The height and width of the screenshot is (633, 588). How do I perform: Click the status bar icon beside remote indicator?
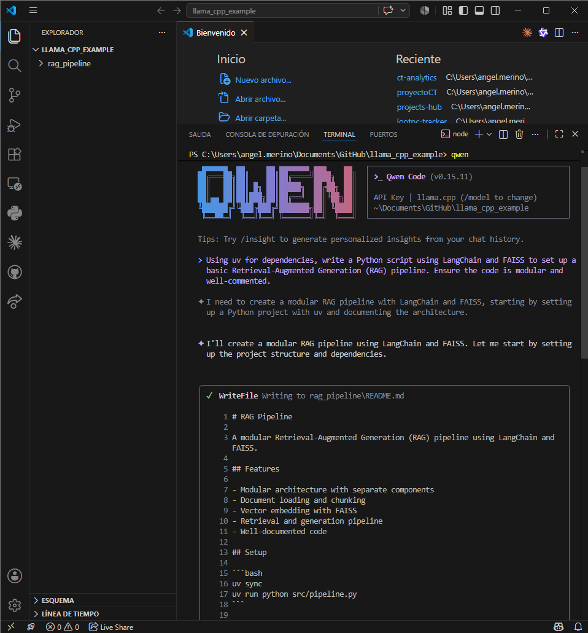point(31,627)
